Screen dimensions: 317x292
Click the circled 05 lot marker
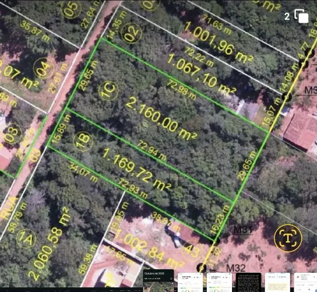point(71,8)
